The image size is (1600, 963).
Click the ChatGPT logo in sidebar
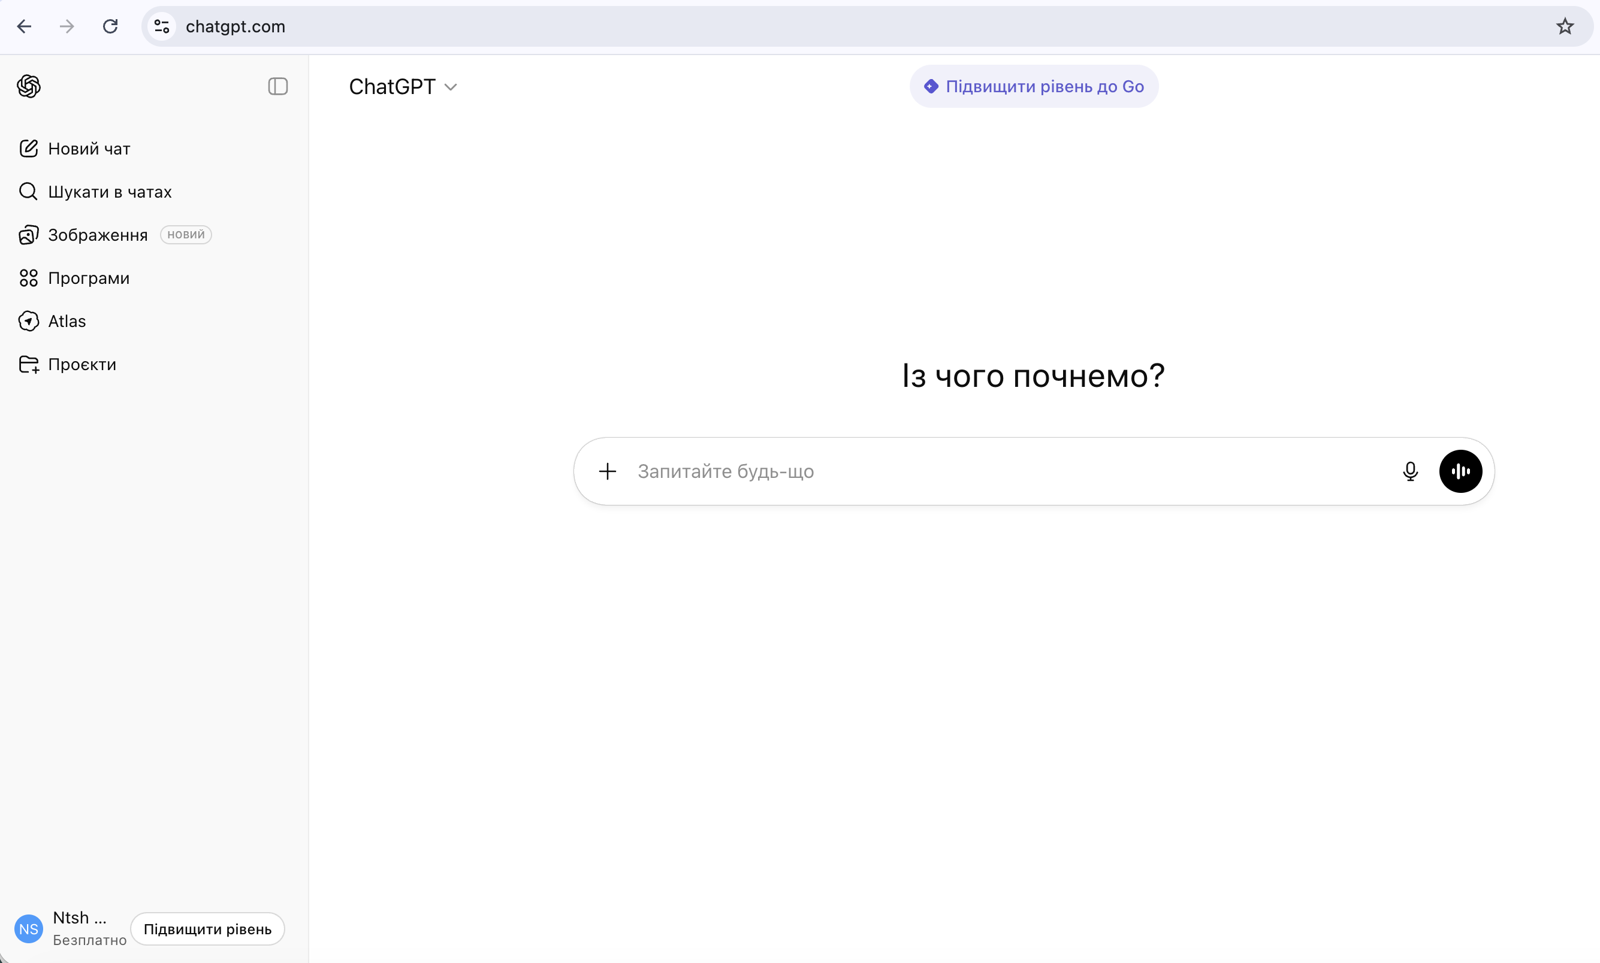[x=29, y=86]
